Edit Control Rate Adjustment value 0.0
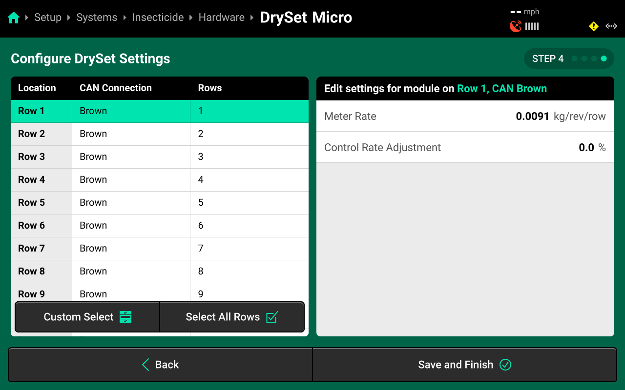625x390 pixels. (586, 148)
